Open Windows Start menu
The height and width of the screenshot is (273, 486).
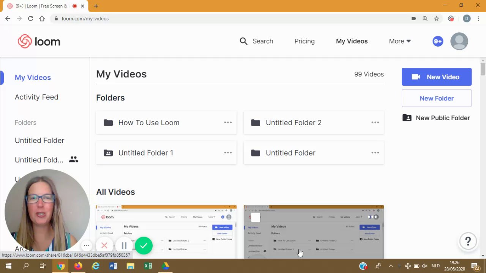[x=8, y=266]
